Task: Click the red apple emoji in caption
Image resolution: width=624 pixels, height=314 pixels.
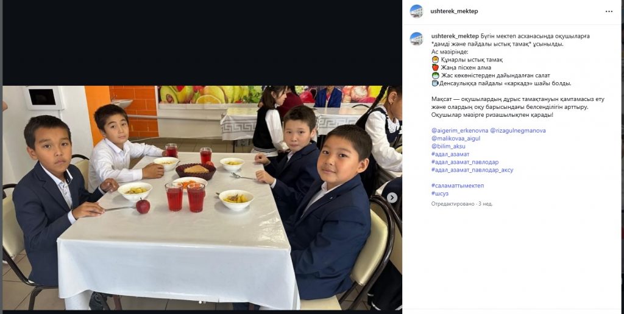Action: pos(435,68)
